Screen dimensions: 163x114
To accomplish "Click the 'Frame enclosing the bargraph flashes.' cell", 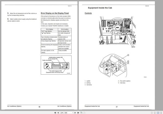I will [49, 47].
